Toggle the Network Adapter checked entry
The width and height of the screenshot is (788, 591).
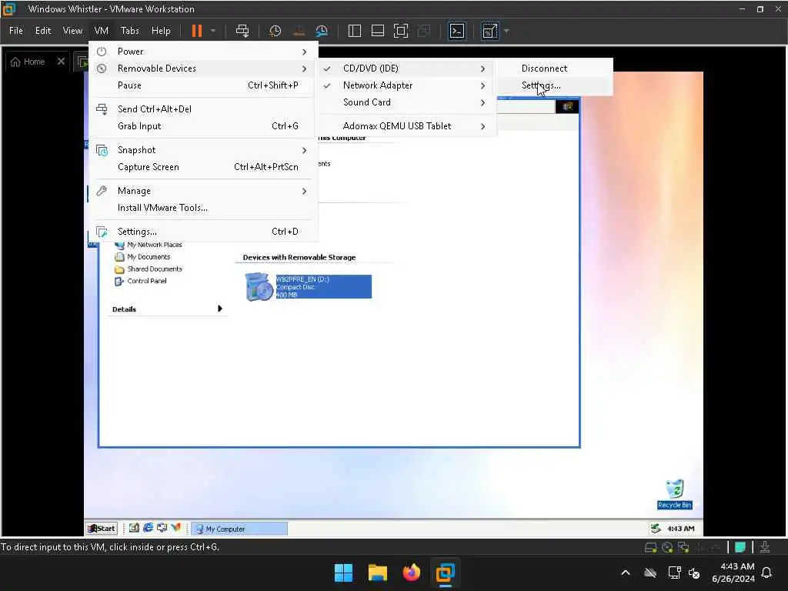tap(406, 85)
